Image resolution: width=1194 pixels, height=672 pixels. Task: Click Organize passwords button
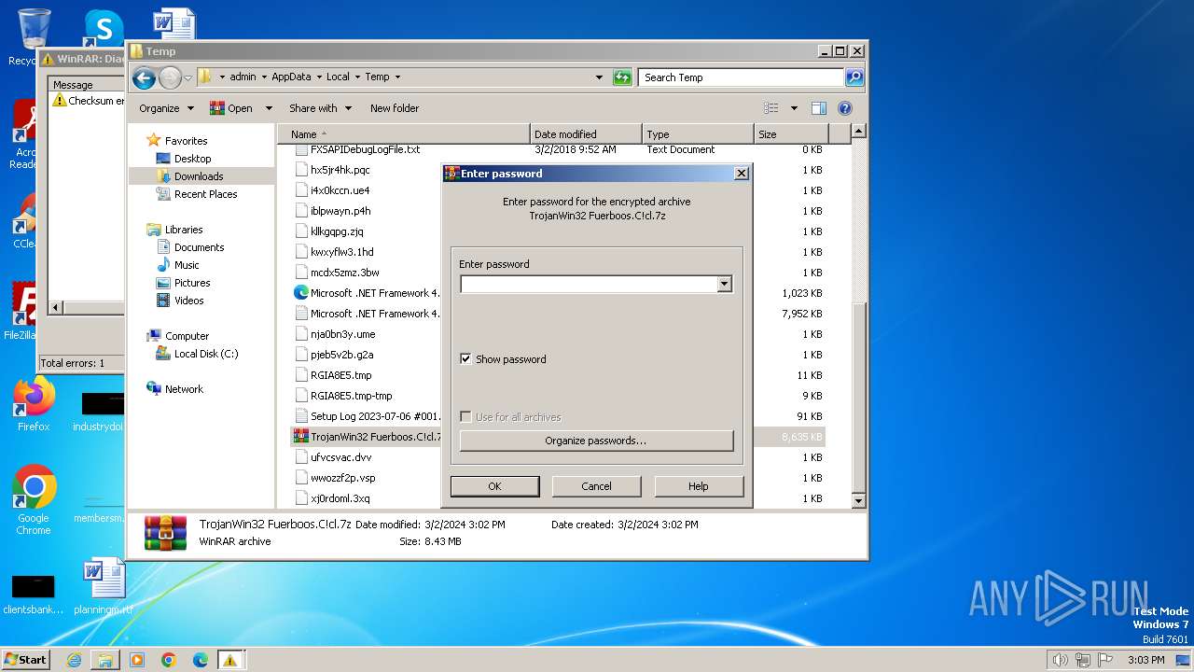(596, 441)
